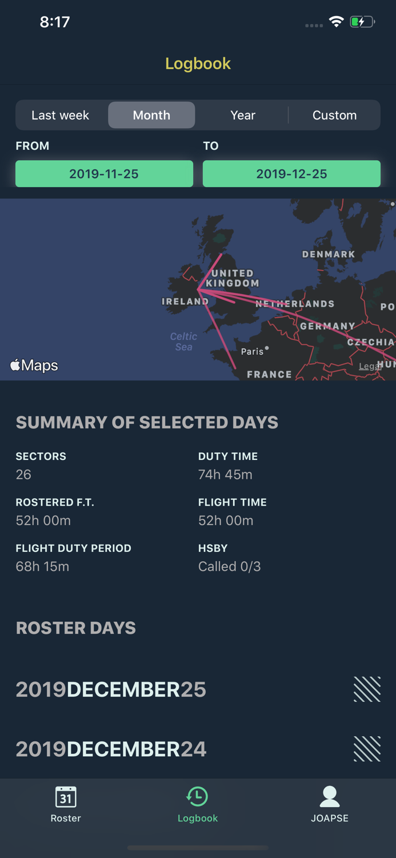Open the Roster calendar icon
Viewport: 396px width, 858px height.
click(x=66, y=796)
